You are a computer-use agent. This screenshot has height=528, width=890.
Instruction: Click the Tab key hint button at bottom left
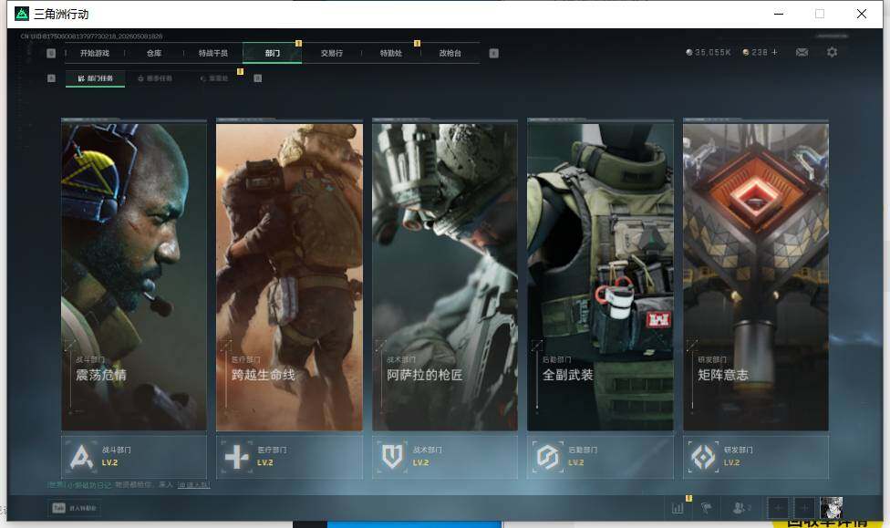tap(75, 508)
